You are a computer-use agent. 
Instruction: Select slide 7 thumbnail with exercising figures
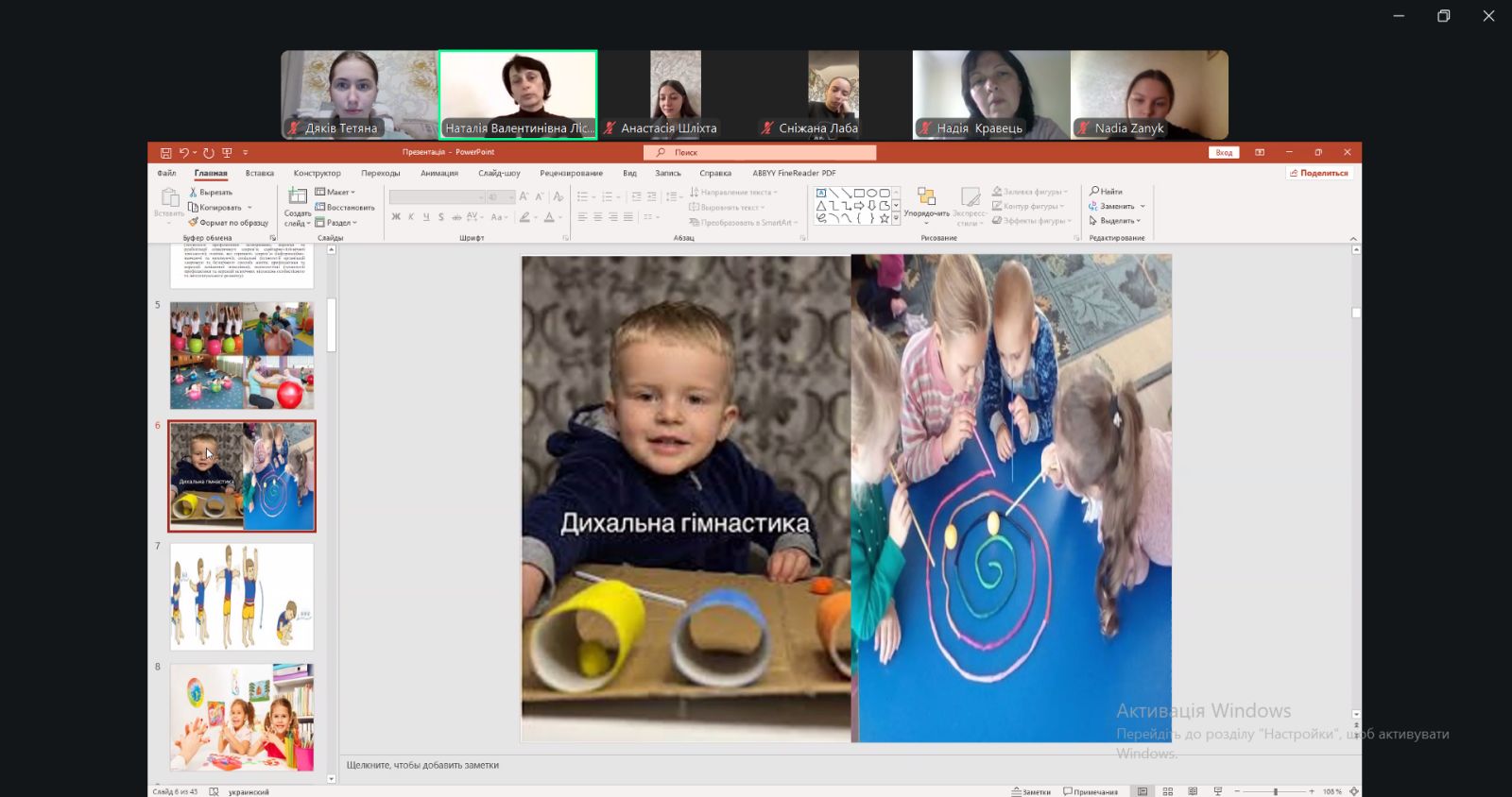pos(242,597)
